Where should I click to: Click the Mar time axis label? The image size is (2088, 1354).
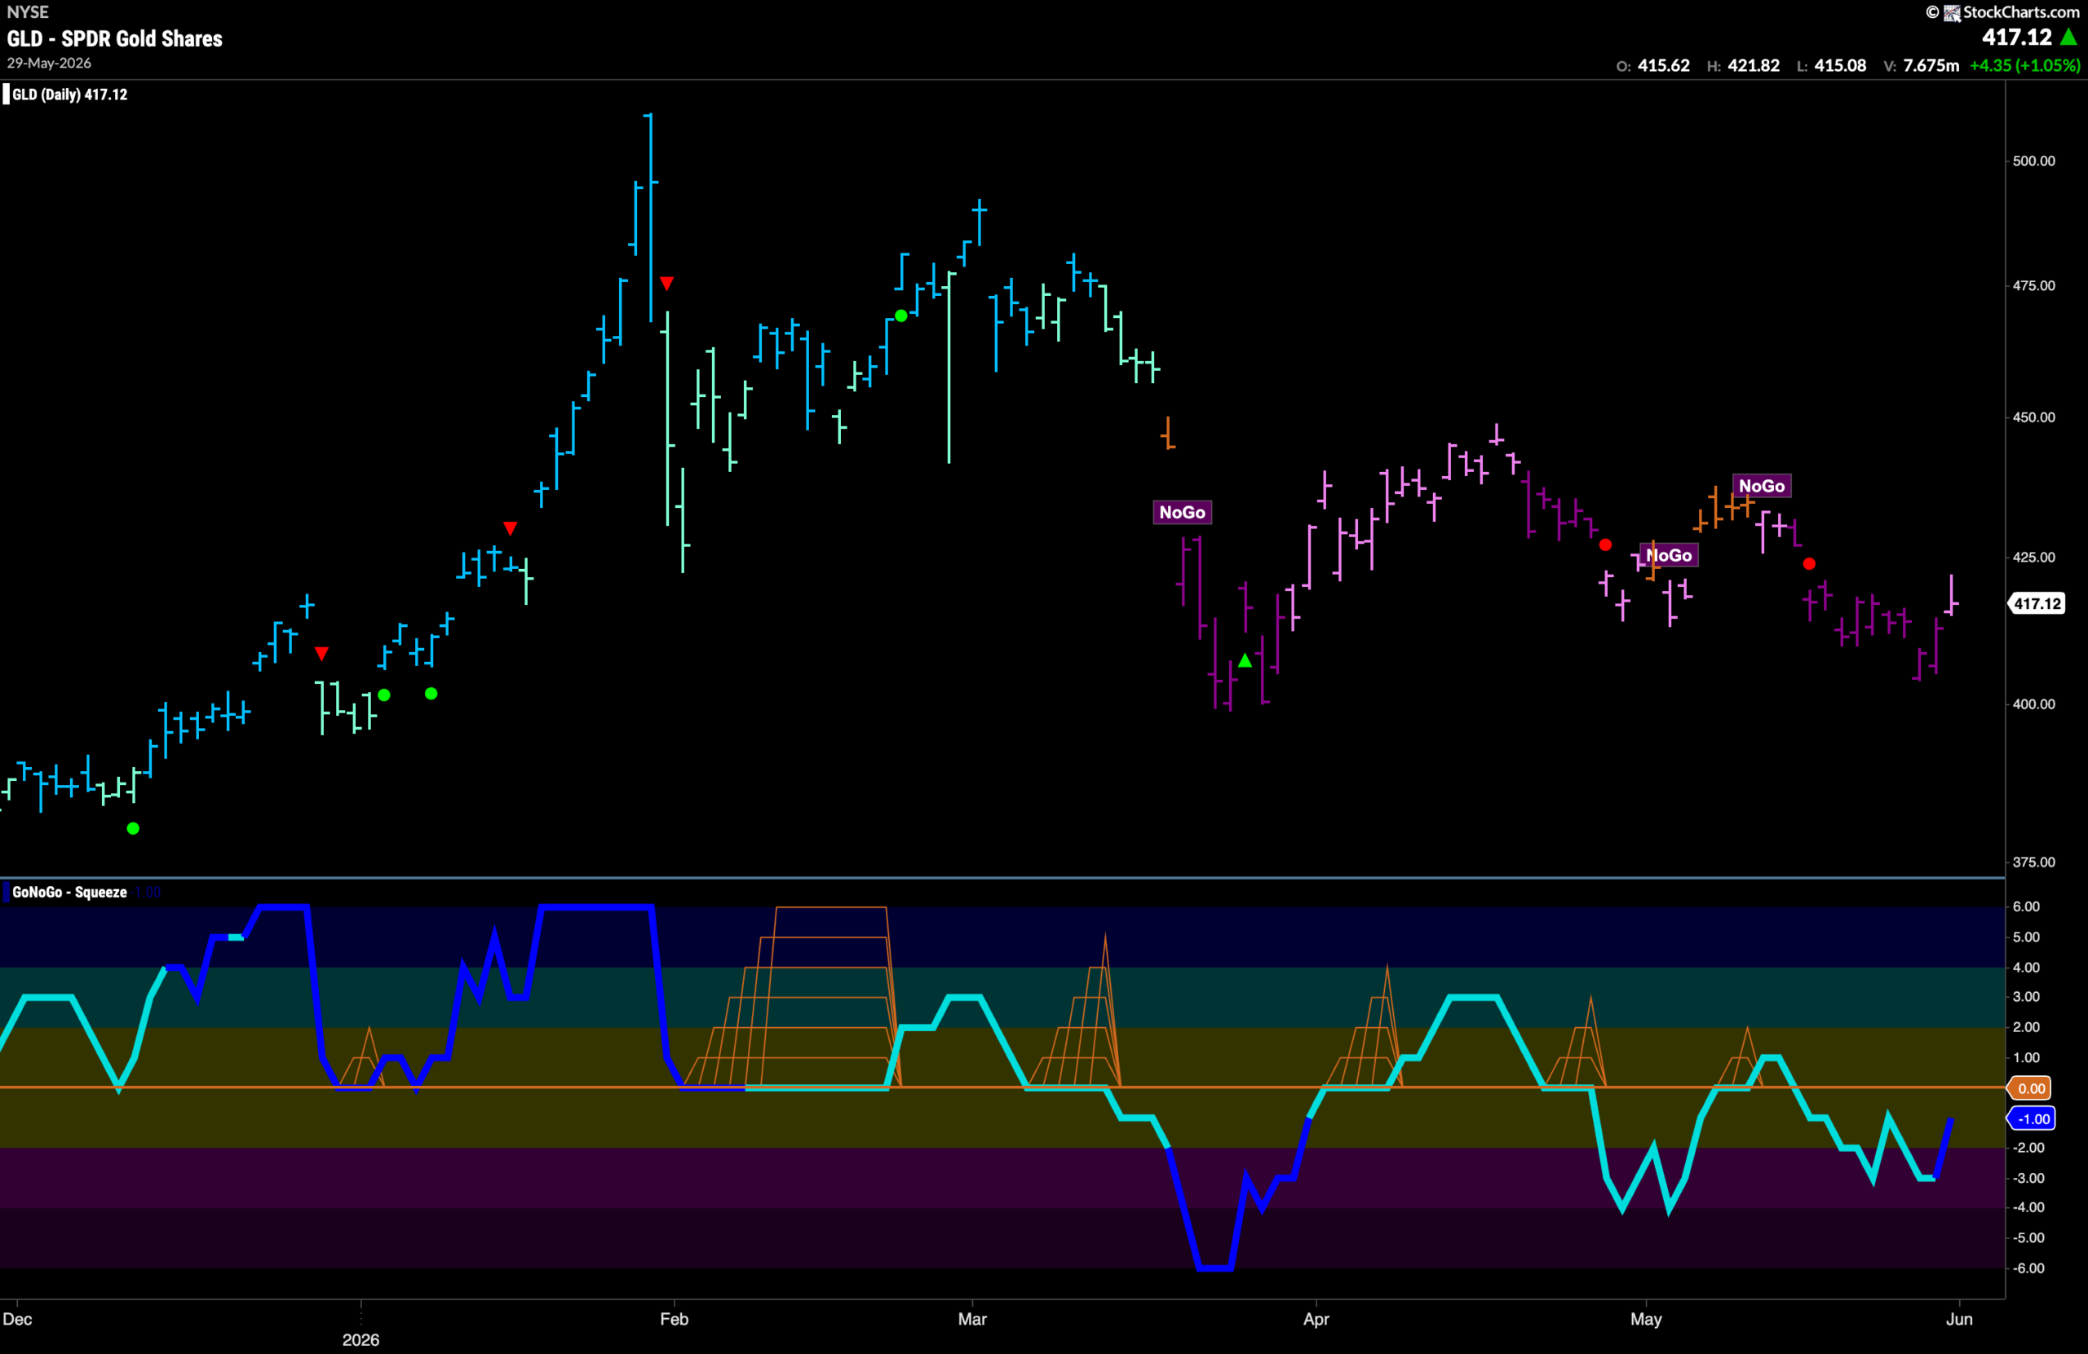click(x=972, y=1319)
